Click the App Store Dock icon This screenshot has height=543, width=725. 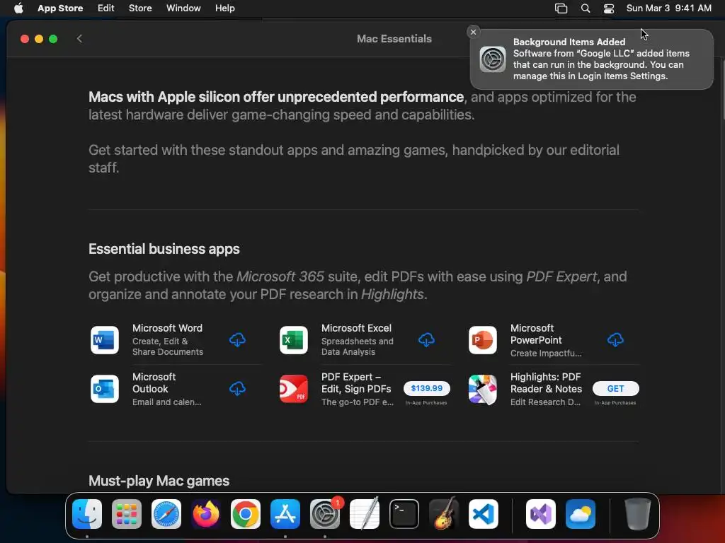click(x=285, y=514)
